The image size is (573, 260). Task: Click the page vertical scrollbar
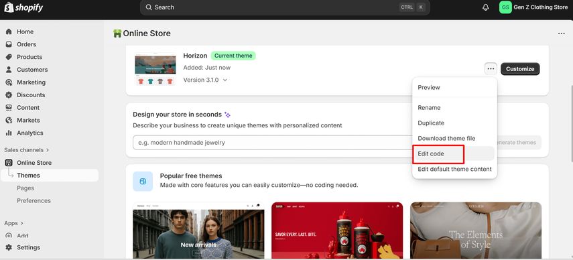click(571, 124)
